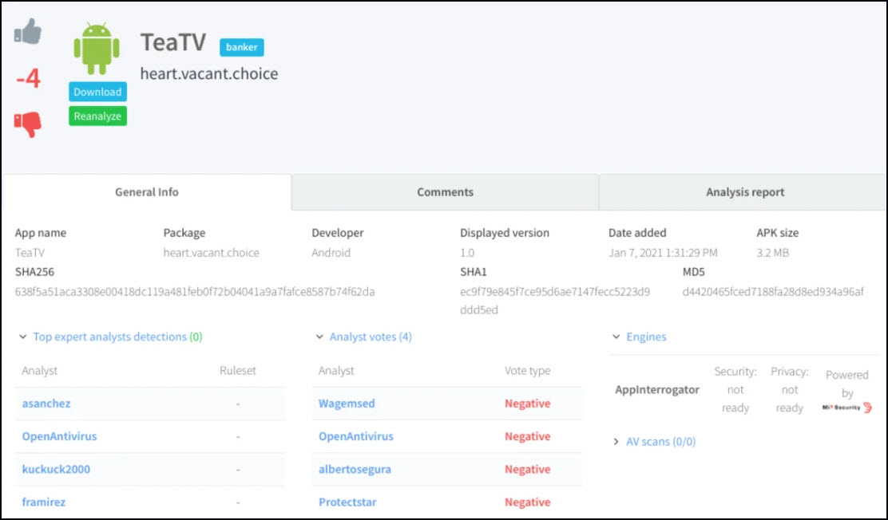
Task: Click the Privacy: not ready status
Action: pyautogui.click(x=790, y=390)
